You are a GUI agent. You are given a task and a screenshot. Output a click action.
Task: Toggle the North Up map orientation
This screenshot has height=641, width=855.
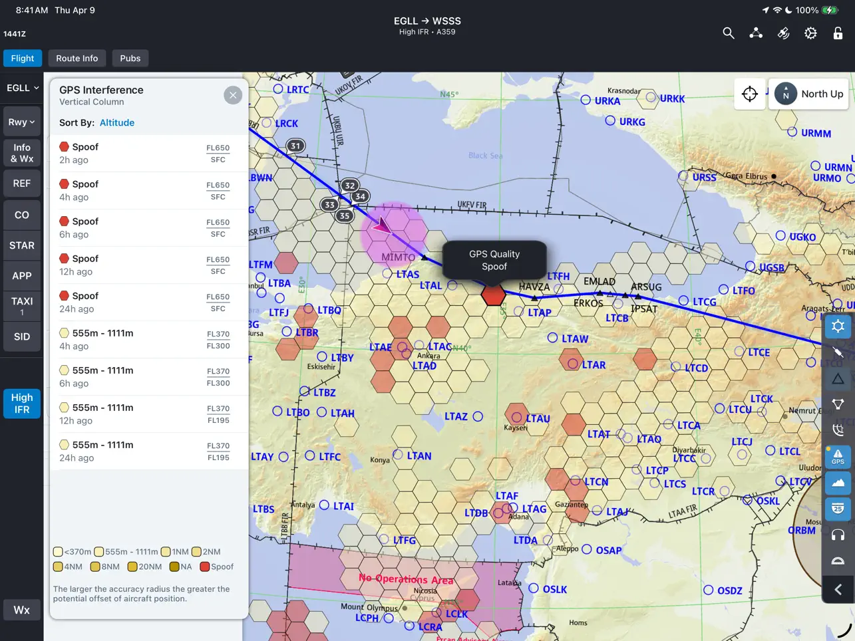(x=810, y=94)
